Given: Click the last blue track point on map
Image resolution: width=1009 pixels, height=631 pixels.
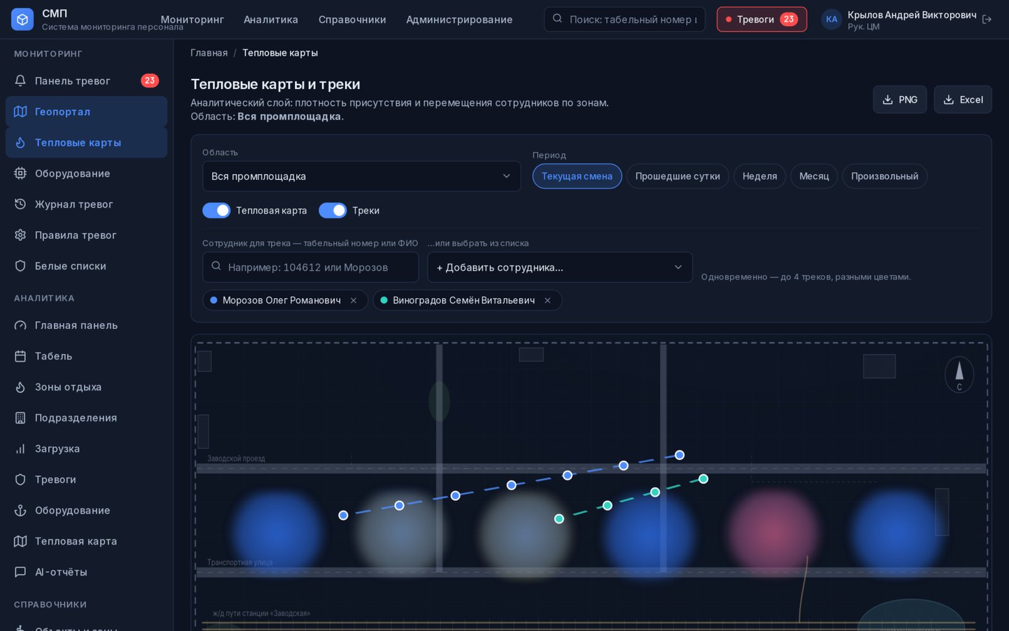Looking at the screenshot, I should (679, 455).
